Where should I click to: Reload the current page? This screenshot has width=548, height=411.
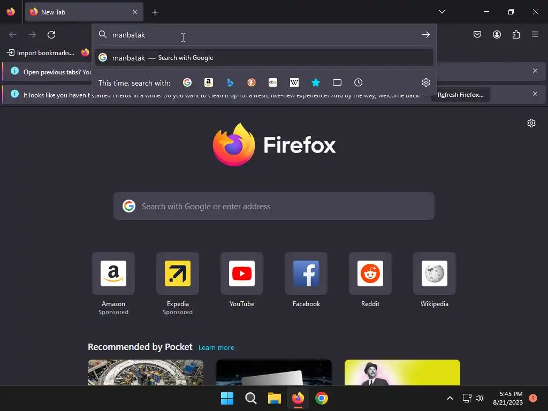click(51, 35)
